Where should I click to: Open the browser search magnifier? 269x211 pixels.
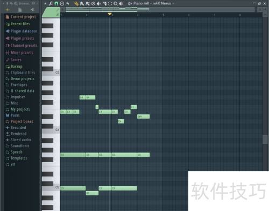[x=16, y=3]
